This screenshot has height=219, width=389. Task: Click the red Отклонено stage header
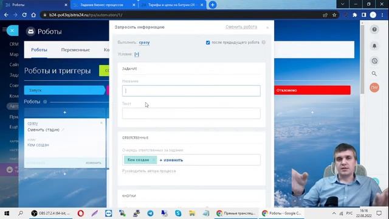312,90
